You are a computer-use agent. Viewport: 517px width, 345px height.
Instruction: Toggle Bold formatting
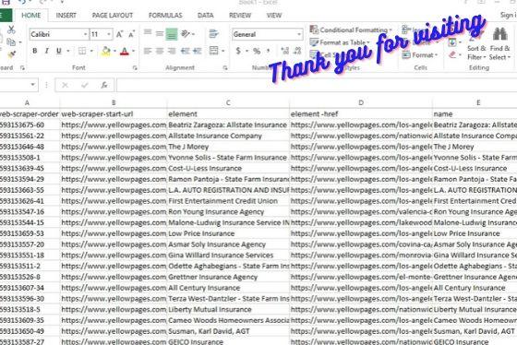point(35,51)
